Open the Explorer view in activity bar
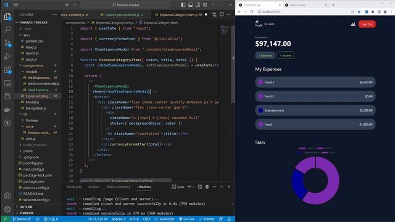 pyautogui.click(x=7, y=17)
